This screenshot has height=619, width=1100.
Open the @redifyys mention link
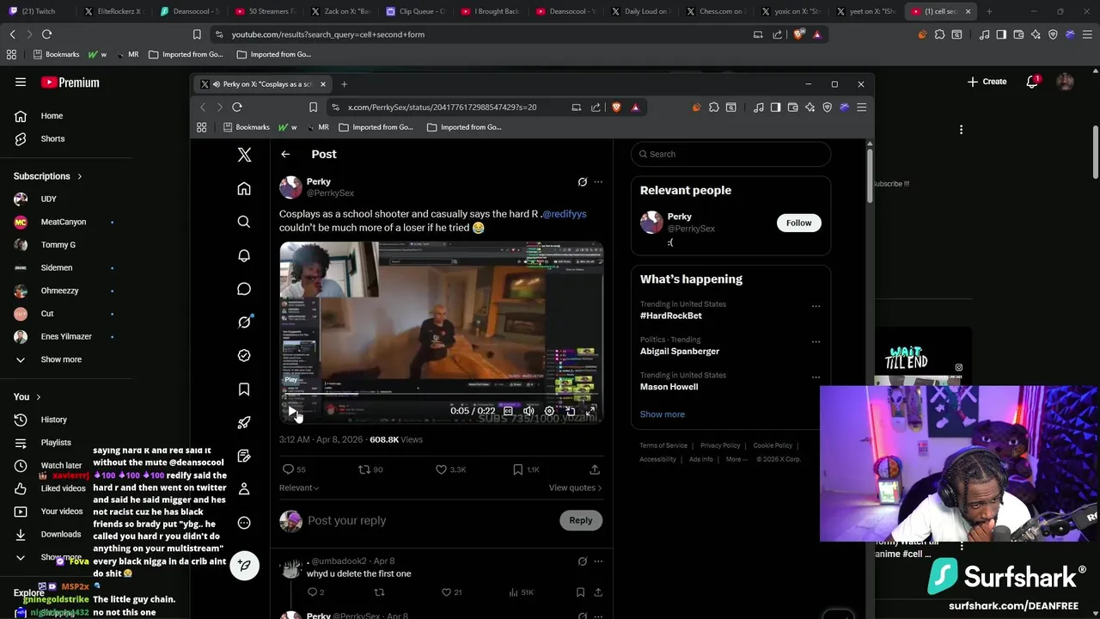pyautogui.click(x=565, y=214)
